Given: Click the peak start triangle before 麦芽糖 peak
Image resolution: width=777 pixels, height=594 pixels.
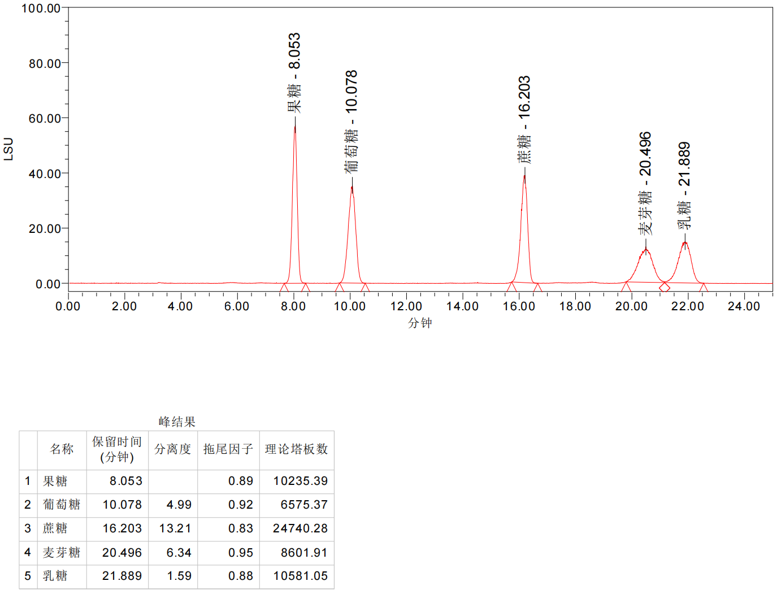Looking at the screenshot, I should coord(626,287).
